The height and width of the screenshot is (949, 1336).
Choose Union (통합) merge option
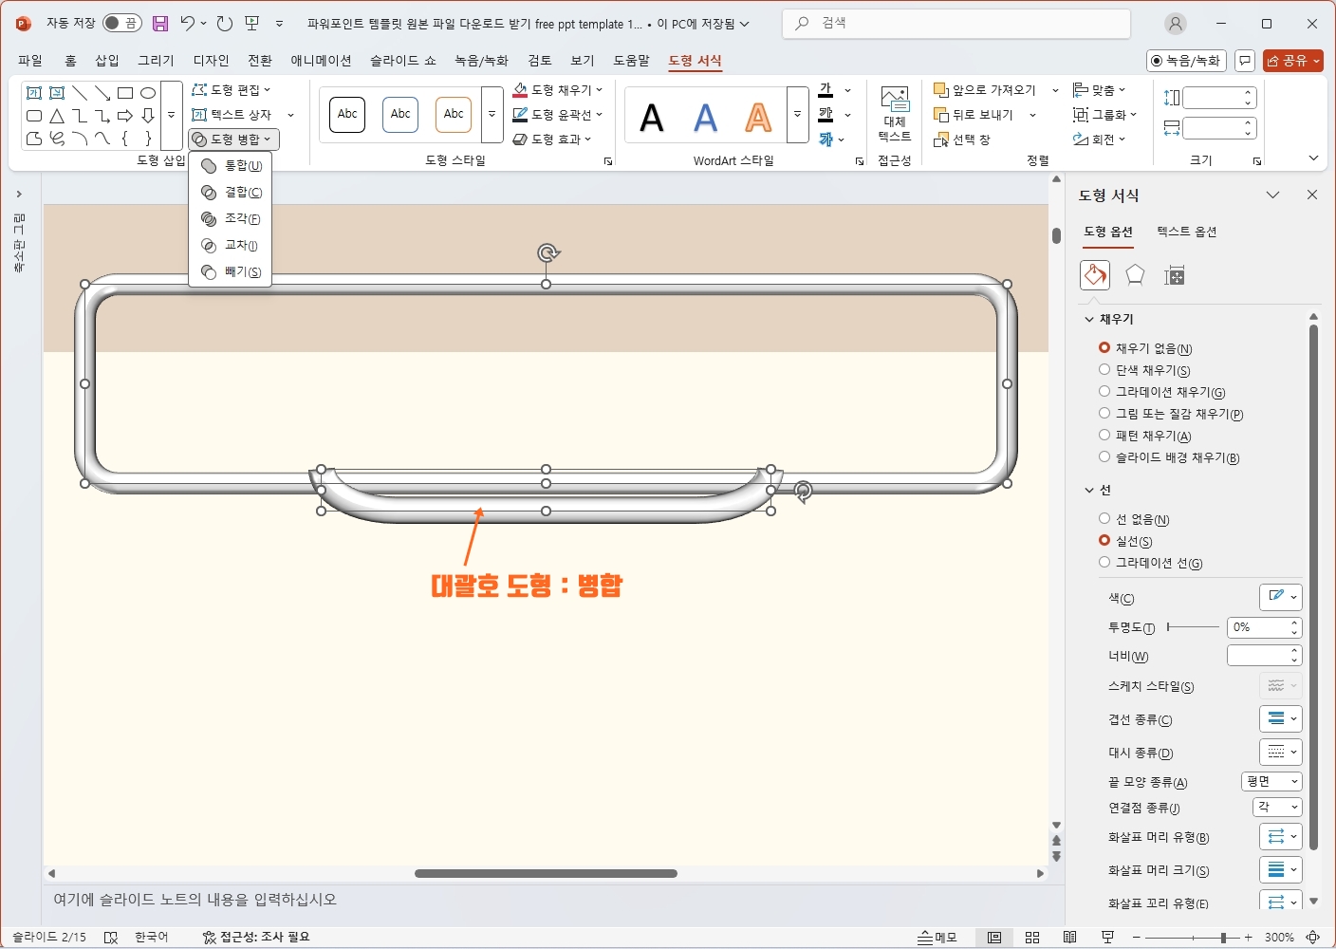point(232,166)
